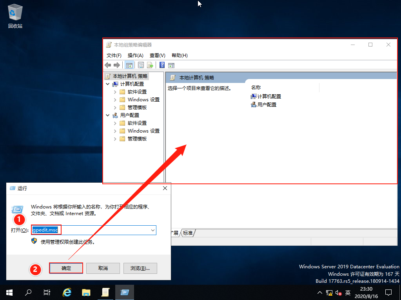Click the taskbar search magnifier
This screenshot has height=300, width=401.
pos(28,292)
